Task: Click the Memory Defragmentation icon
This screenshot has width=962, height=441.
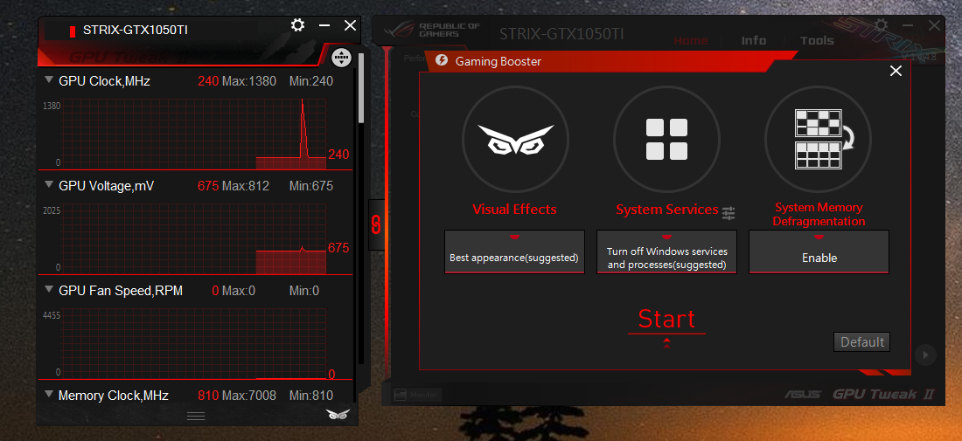Action: click(819, 139)
